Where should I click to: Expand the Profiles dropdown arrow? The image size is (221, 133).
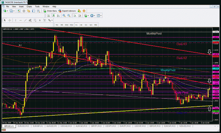pos(14,11)
